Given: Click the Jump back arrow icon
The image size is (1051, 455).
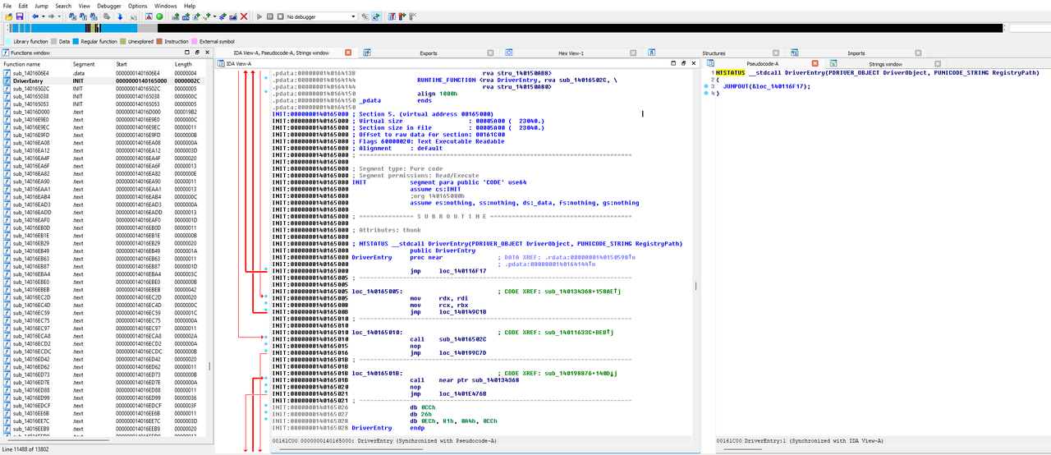Looking at the screenshot, I should coord(35,16).
